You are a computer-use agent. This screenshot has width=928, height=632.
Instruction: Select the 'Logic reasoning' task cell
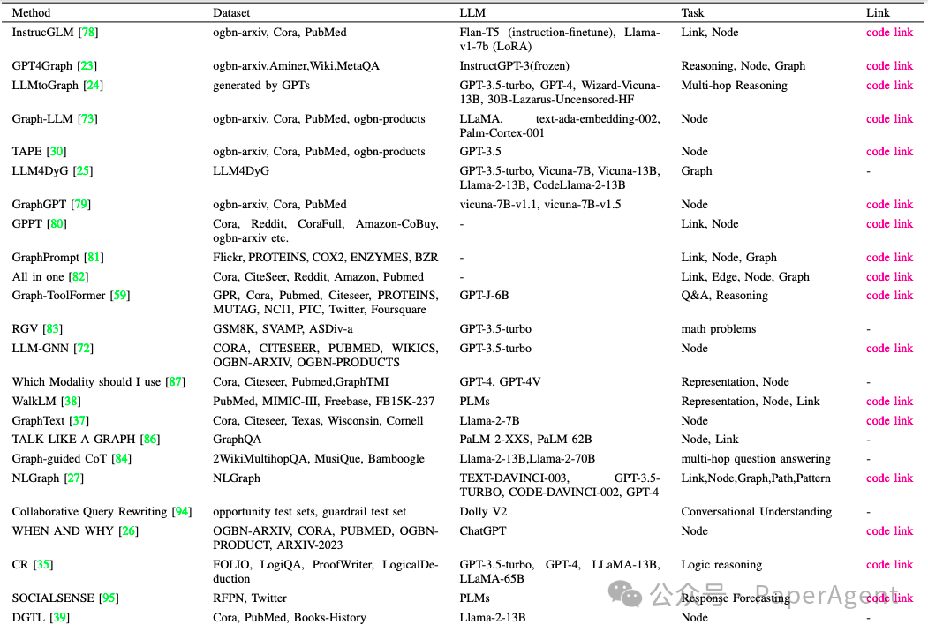click(x=721, y=565)
